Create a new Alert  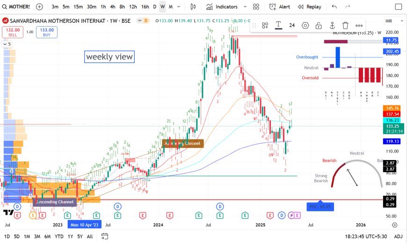280,7
